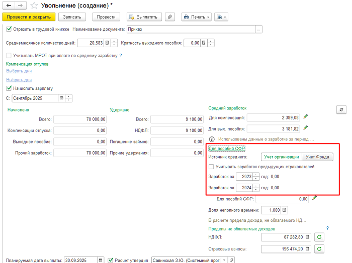Image resolution: width=352 pixels, height=263 pixels.
Task: Open the Для пособий СФР link
Action: pos(226,149)
